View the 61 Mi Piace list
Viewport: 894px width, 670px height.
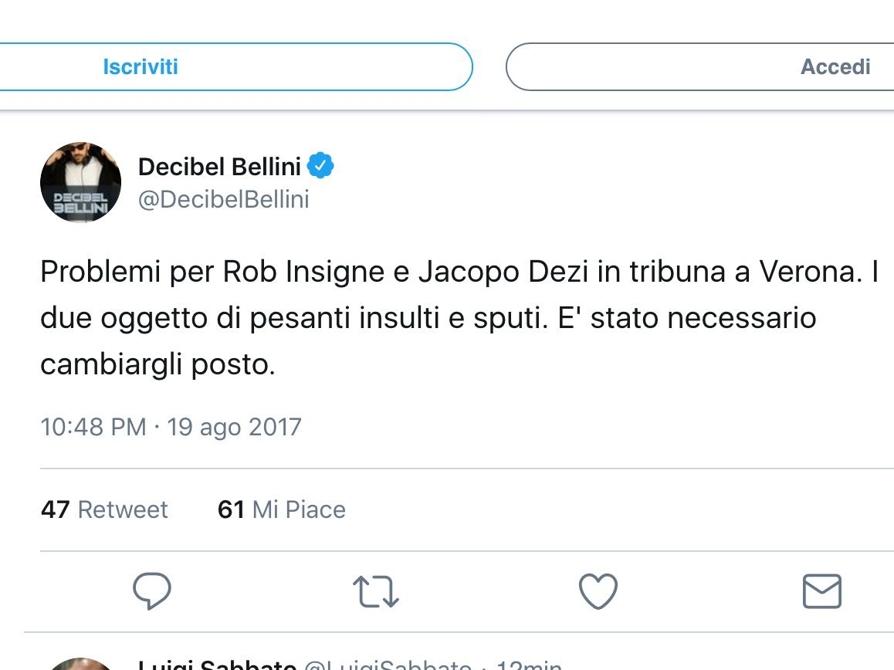point(282,509)
